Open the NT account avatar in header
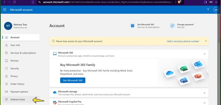 pos(216,10)
